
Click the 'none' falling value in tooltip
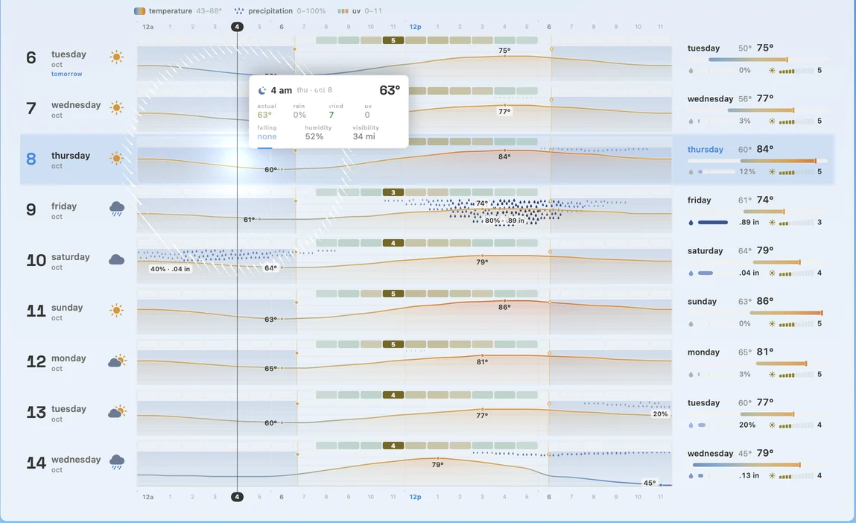[x=267, y=136]
